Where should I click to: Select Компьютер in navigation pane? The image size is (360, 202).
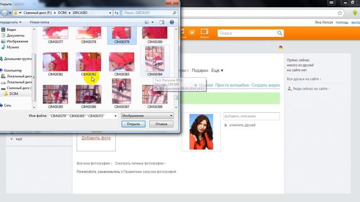[x=13, y=71]
